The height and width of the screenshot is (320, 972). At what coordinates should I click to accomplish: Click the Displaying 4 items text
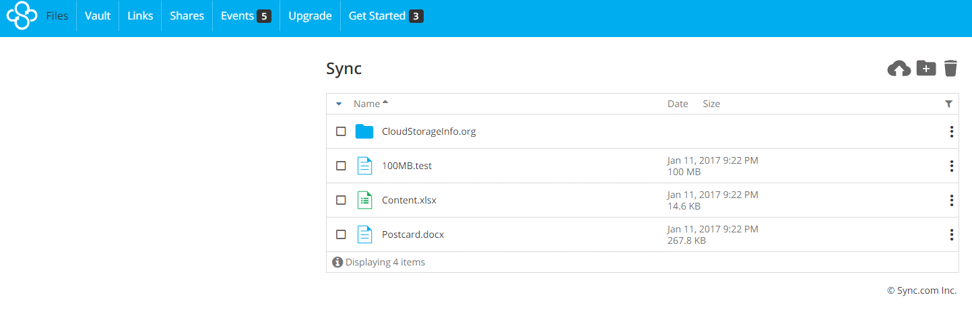click(x=385, y=262)
